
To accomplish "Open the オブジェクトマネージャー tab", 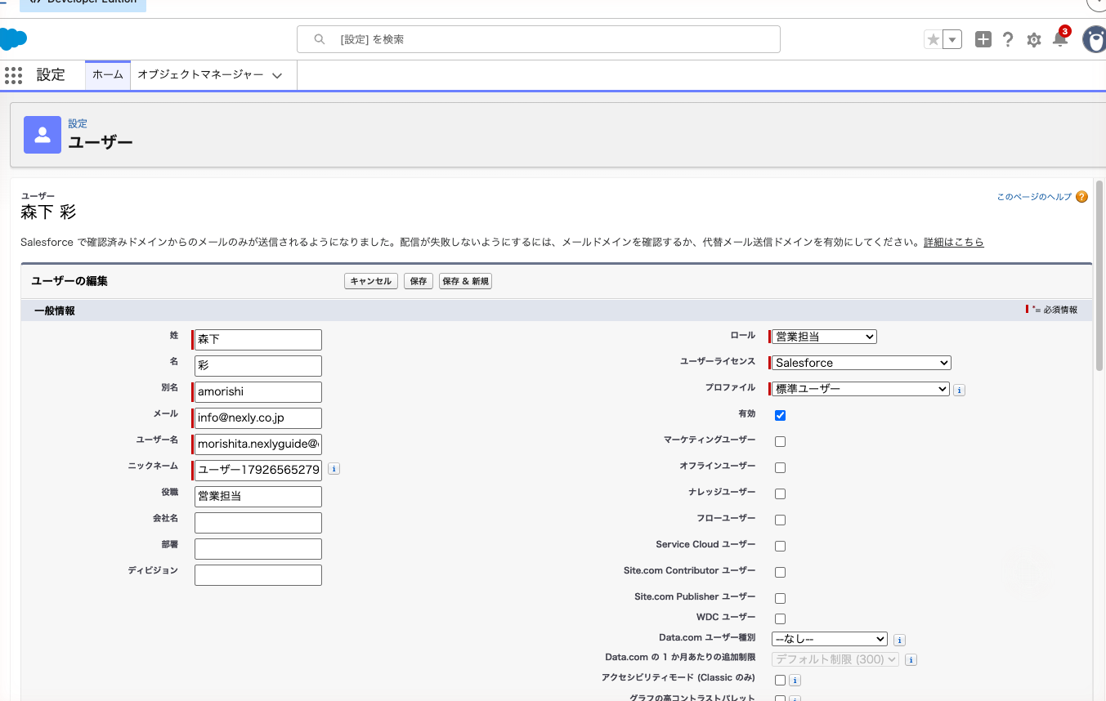I will point(200,74).
